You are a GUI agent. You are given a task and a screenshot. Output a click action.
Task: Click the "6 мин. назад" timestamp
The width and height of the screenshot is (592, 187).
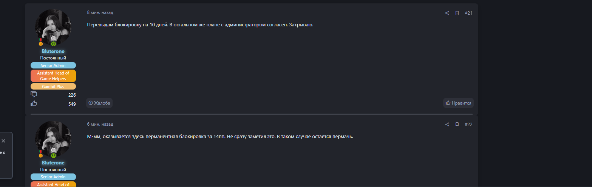point(100,124)
